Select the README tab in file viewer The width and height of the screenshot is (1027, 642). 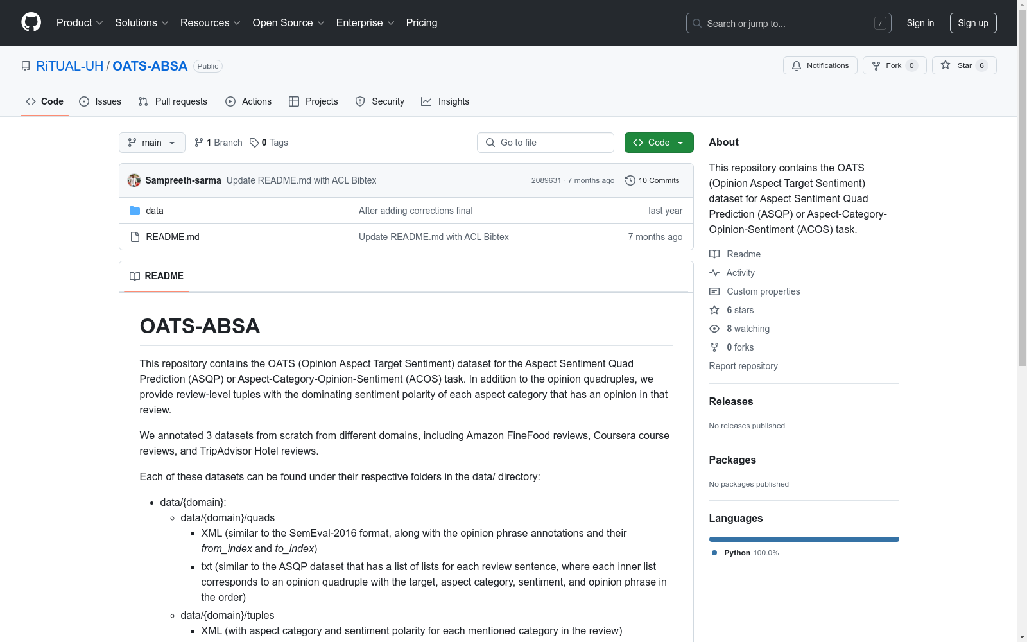(x=157, y=276)
